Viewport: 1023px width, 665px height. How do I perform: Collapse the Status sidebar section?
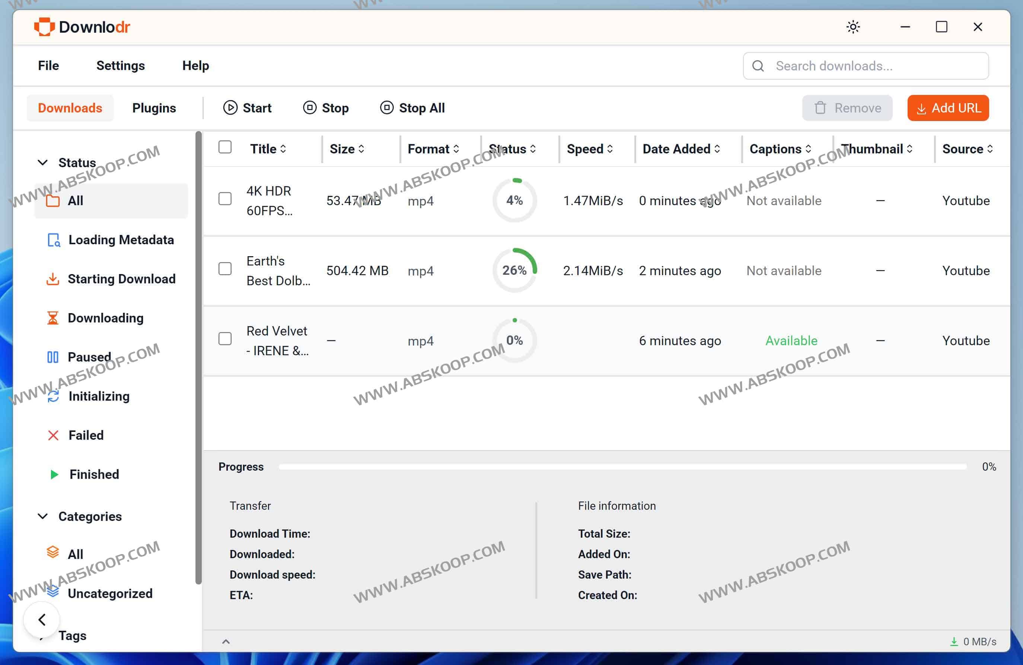[x=42, y=162]
